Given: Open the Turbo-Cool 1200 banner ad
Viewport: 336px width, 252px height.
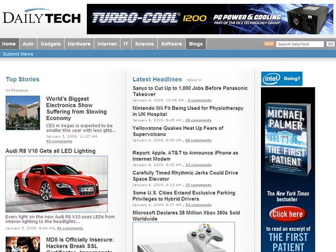Looking at the screenshot, I should click(210, 19).
